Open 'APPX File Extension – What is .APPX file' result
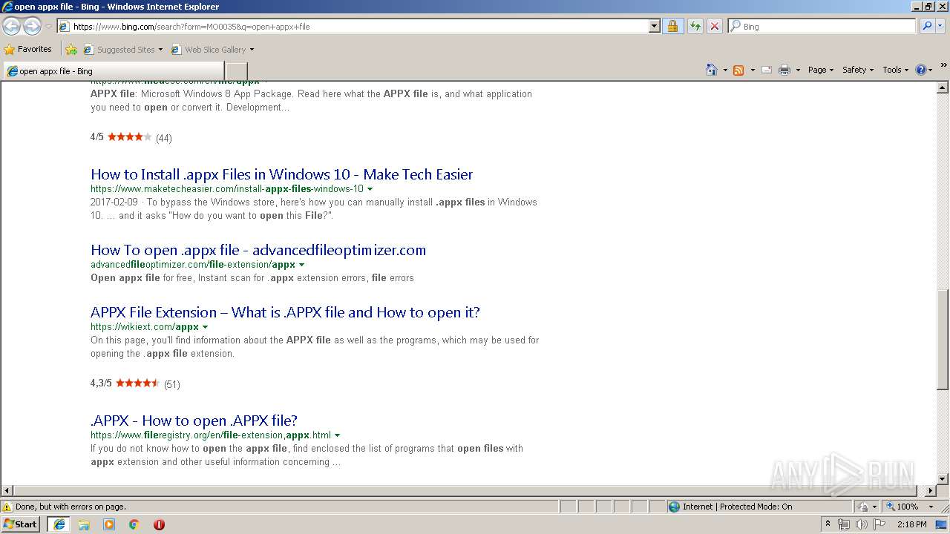 tap(285, 312)
